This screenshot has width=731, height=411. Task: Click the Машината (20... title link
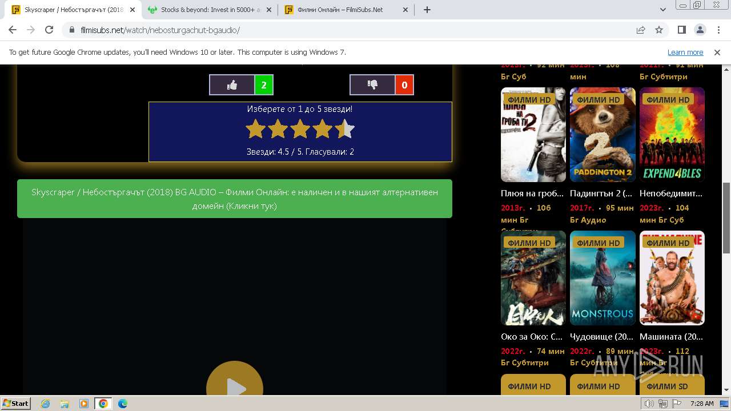(x=671, y=337)
